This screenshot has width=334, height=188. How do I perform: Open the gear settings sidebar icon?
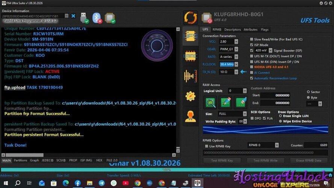click(190, 96)
